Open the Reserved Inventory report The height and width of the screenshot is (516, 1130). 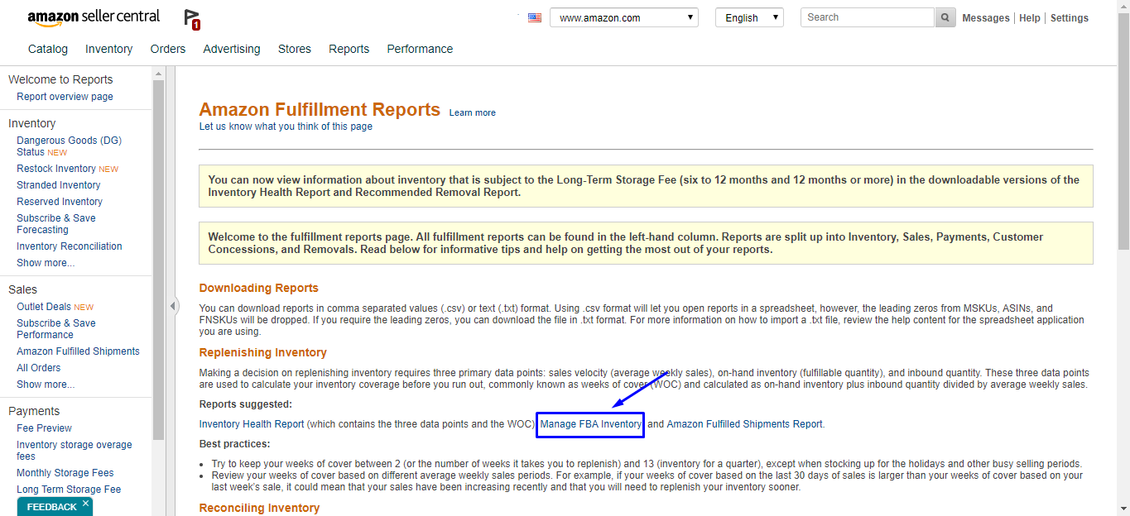pyautogui.click(x=60, y=202)
